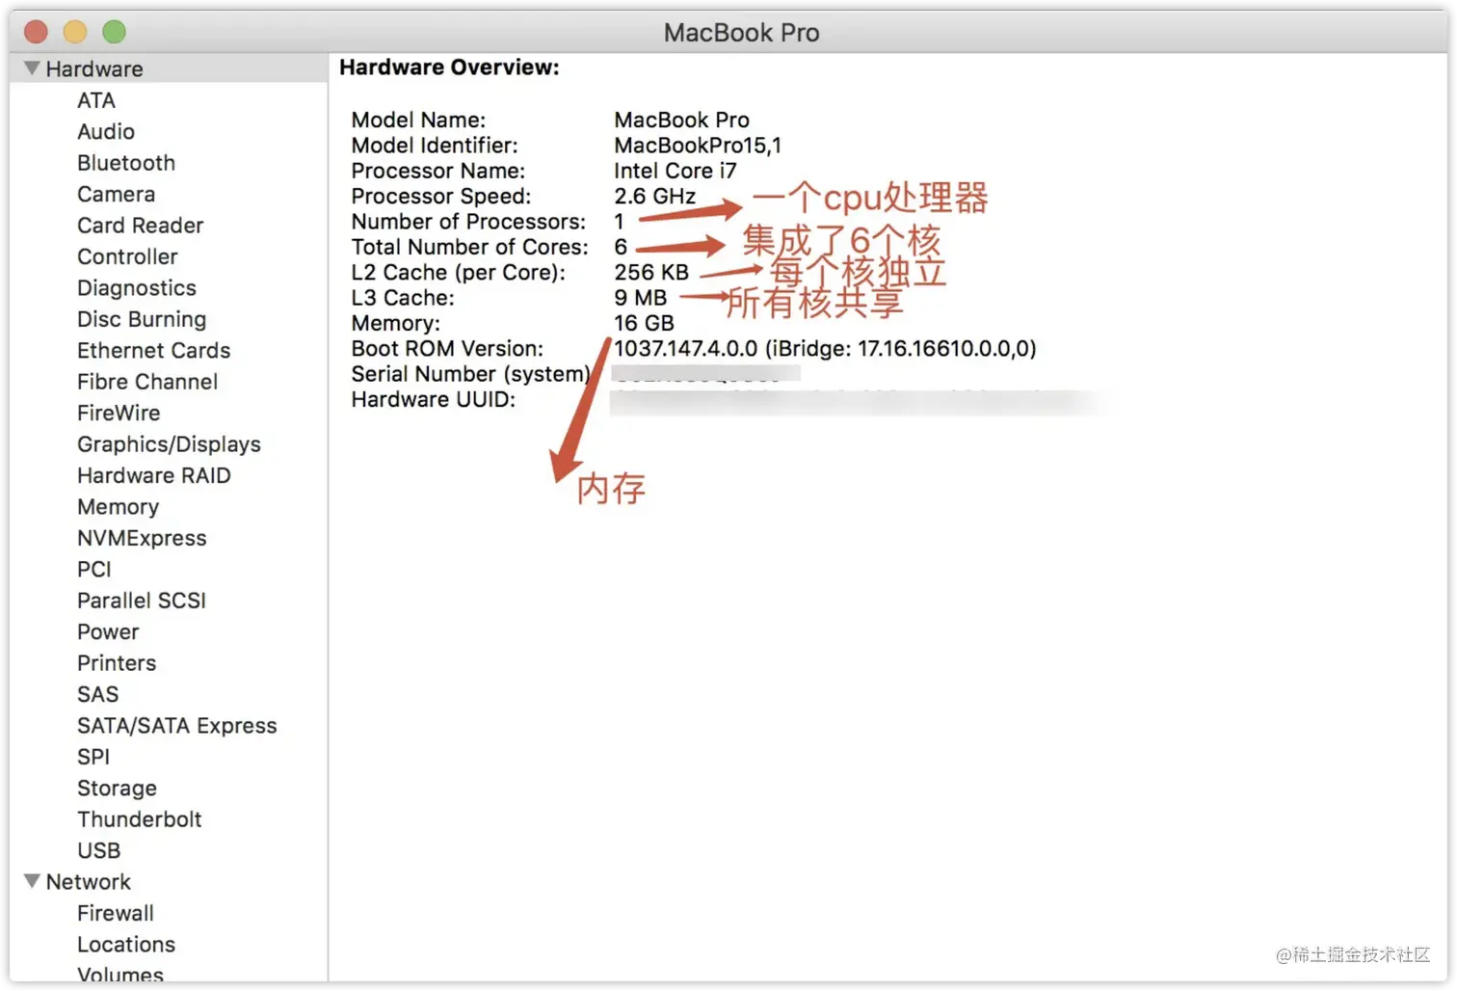Image resolution: width=1457 pixels, height=991 pixels.
Task: Open the SPI entry
Action: point(93,757)
